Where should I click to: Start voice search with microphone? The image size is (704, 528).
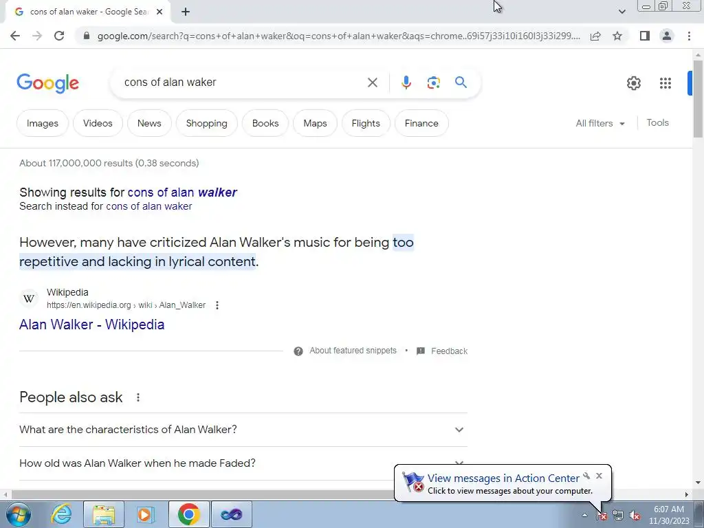click(x=406, y=82)
